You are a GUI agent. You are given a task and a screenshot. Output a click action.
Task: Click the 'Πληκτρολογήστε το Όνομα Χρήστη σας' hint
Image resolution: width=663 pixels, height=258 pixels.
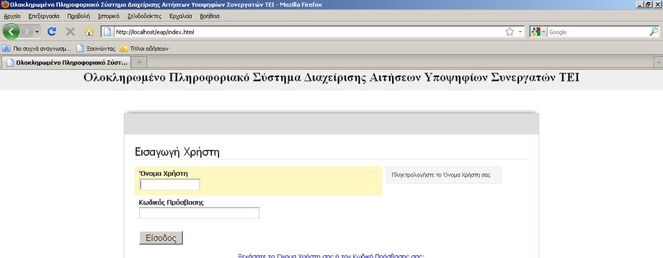(x=441, y=175)
